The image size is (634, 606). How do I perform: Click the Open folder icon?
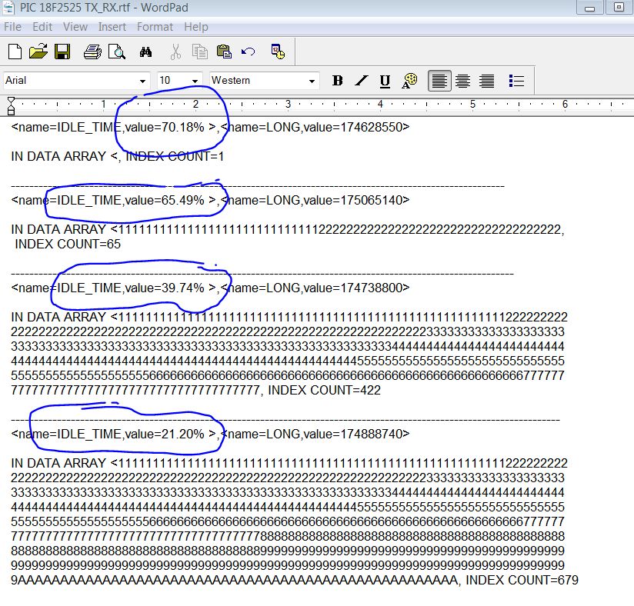[38, 52]
